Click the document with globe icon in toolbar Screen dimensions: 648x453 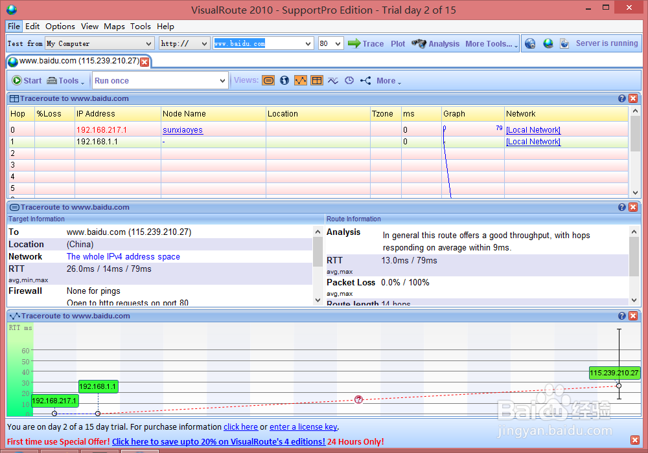pyautogui.click(x=564, y=43)
